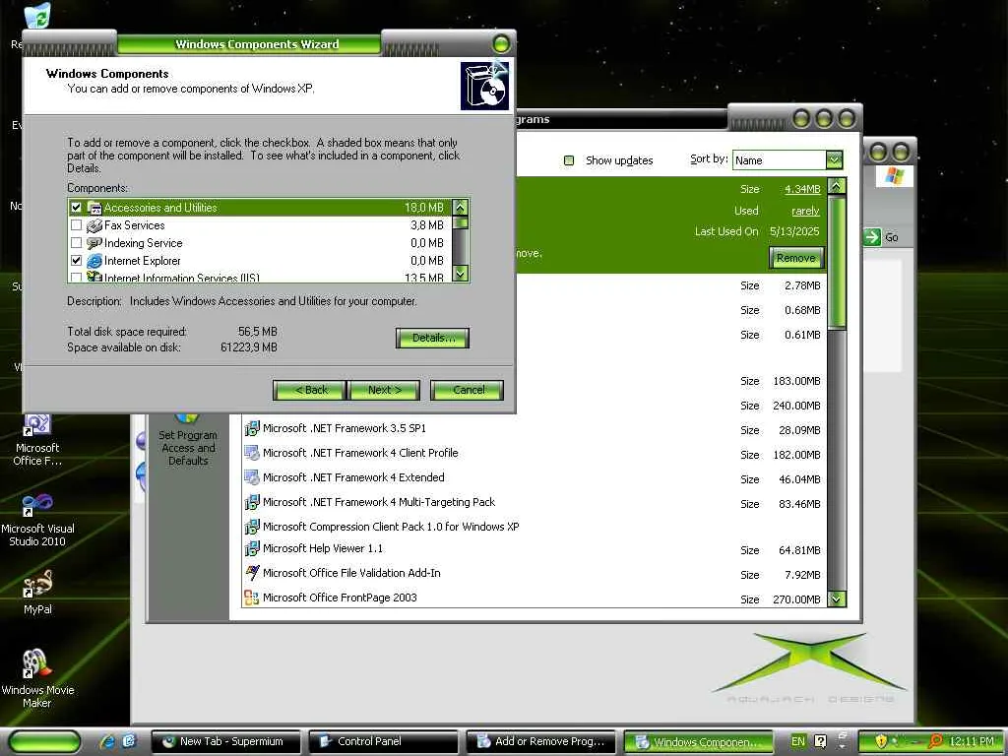The height and width of the screenshot is (756, 1008).
Task: Click the components list scroll down arrow
Action: coord(461,274)
